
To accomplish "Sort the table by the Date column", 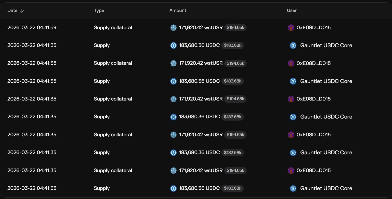I will coord(12,10).
